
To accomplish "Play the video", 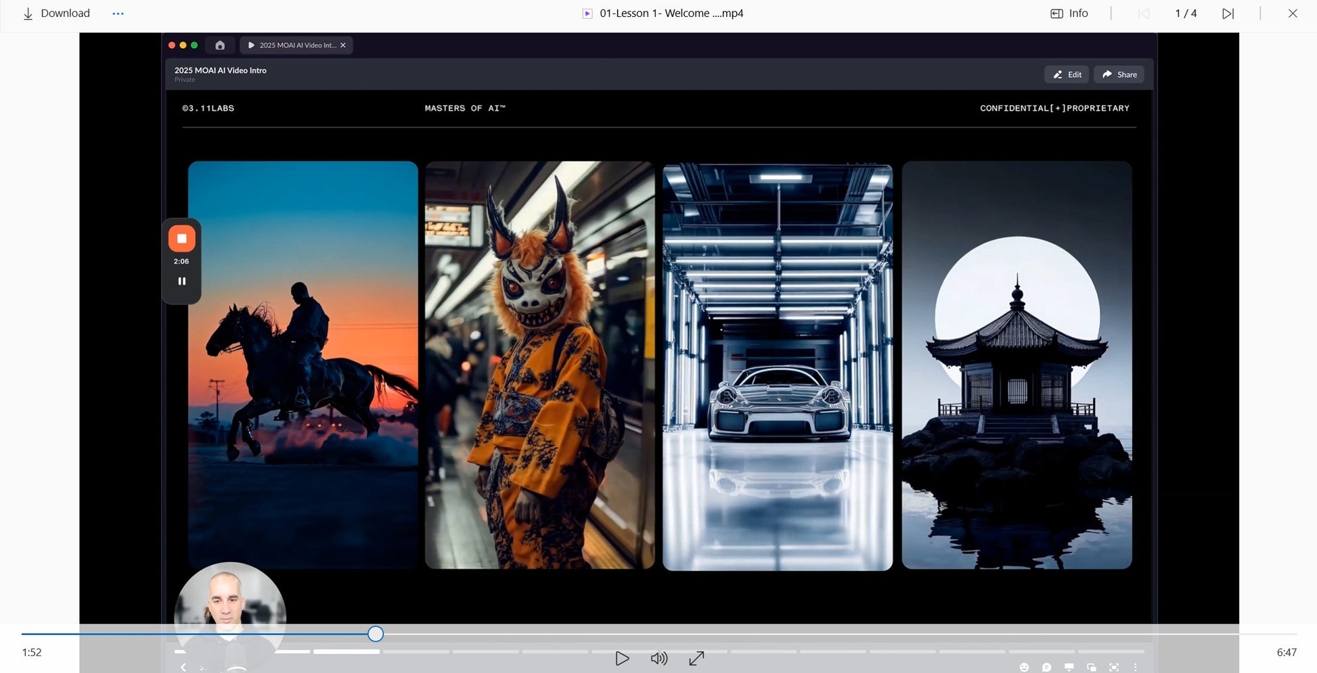I will click(622, 658).
